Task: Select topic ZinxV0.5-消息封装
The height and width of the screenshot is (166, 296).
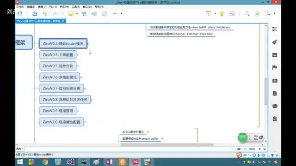Action: click(x=58, y=66)
